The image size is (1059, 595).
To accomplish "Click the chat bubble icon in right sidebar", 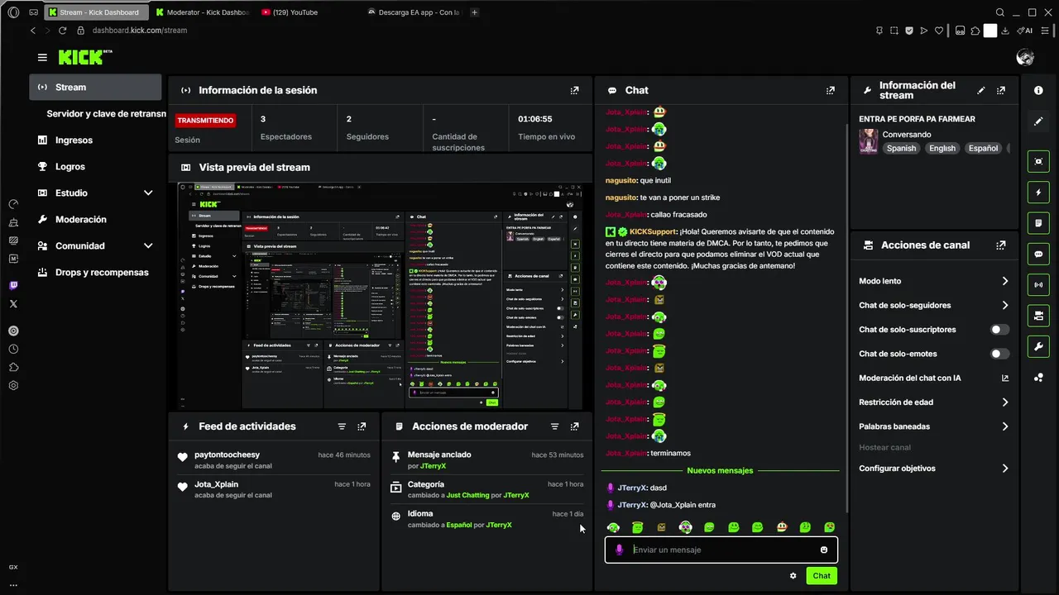I will (x=1038, y=254).
